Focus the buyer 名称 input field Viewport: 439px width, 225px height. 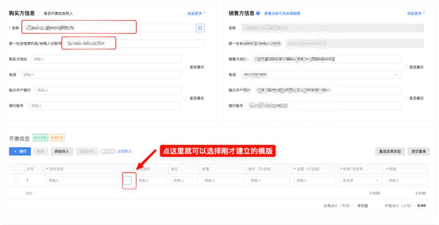[x=108, y=28]
